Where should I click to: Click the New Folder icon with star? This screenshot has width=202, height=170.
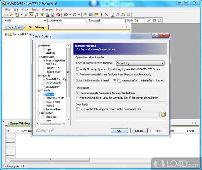(96, 15)
